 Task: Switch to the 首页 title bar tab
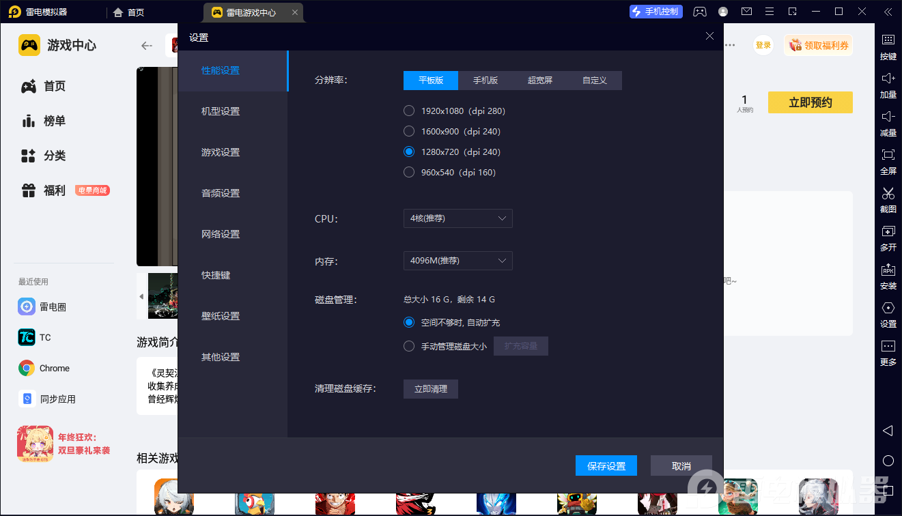(128, 12)
